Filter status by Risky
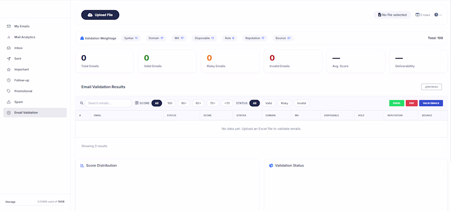 click(285, 103)
